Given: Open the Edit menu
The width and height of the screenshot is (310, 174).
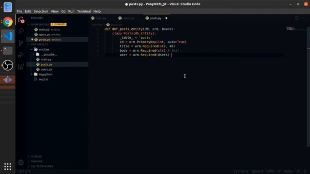Looking at the screenshot, I should [x=28, y=11].
